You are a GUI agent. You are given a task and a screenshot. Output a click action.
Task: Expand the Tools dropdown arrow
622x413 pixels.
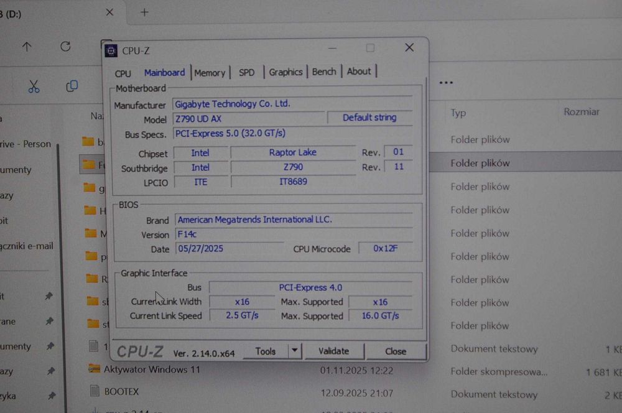[295, 351]
